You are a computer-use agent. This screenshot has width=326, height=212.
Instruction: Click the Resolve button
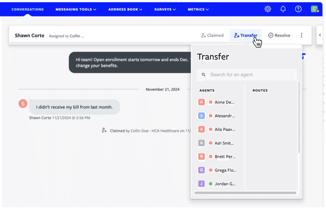click(x=279, y=35)
